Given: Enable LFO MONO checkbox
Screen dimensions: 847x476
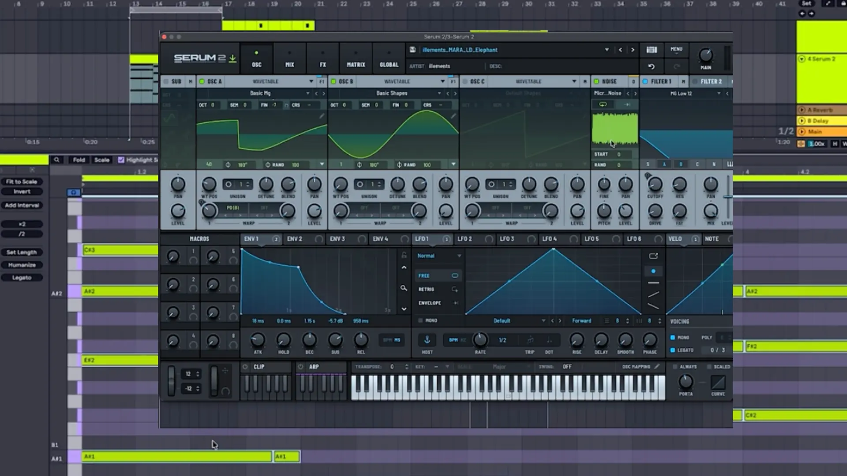Looking at the screenshot, I should [420, 320].
